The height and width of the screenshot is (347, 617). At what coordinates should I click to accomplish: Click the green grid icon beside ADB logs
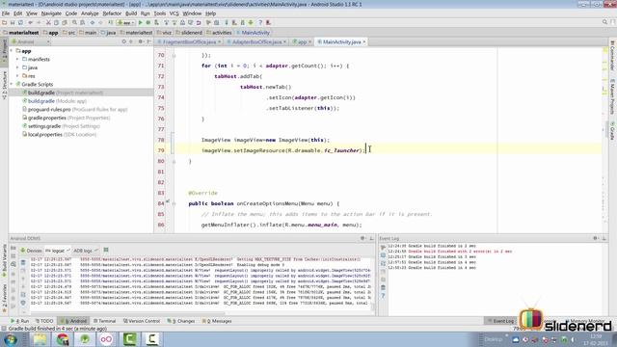106,250
